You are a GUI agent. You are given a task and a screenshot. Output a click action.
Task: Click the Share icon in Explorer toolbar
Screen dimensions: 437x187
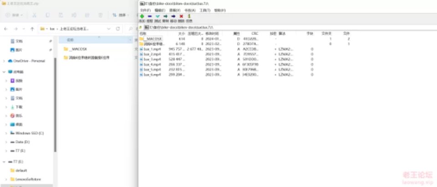coord(87,15)
